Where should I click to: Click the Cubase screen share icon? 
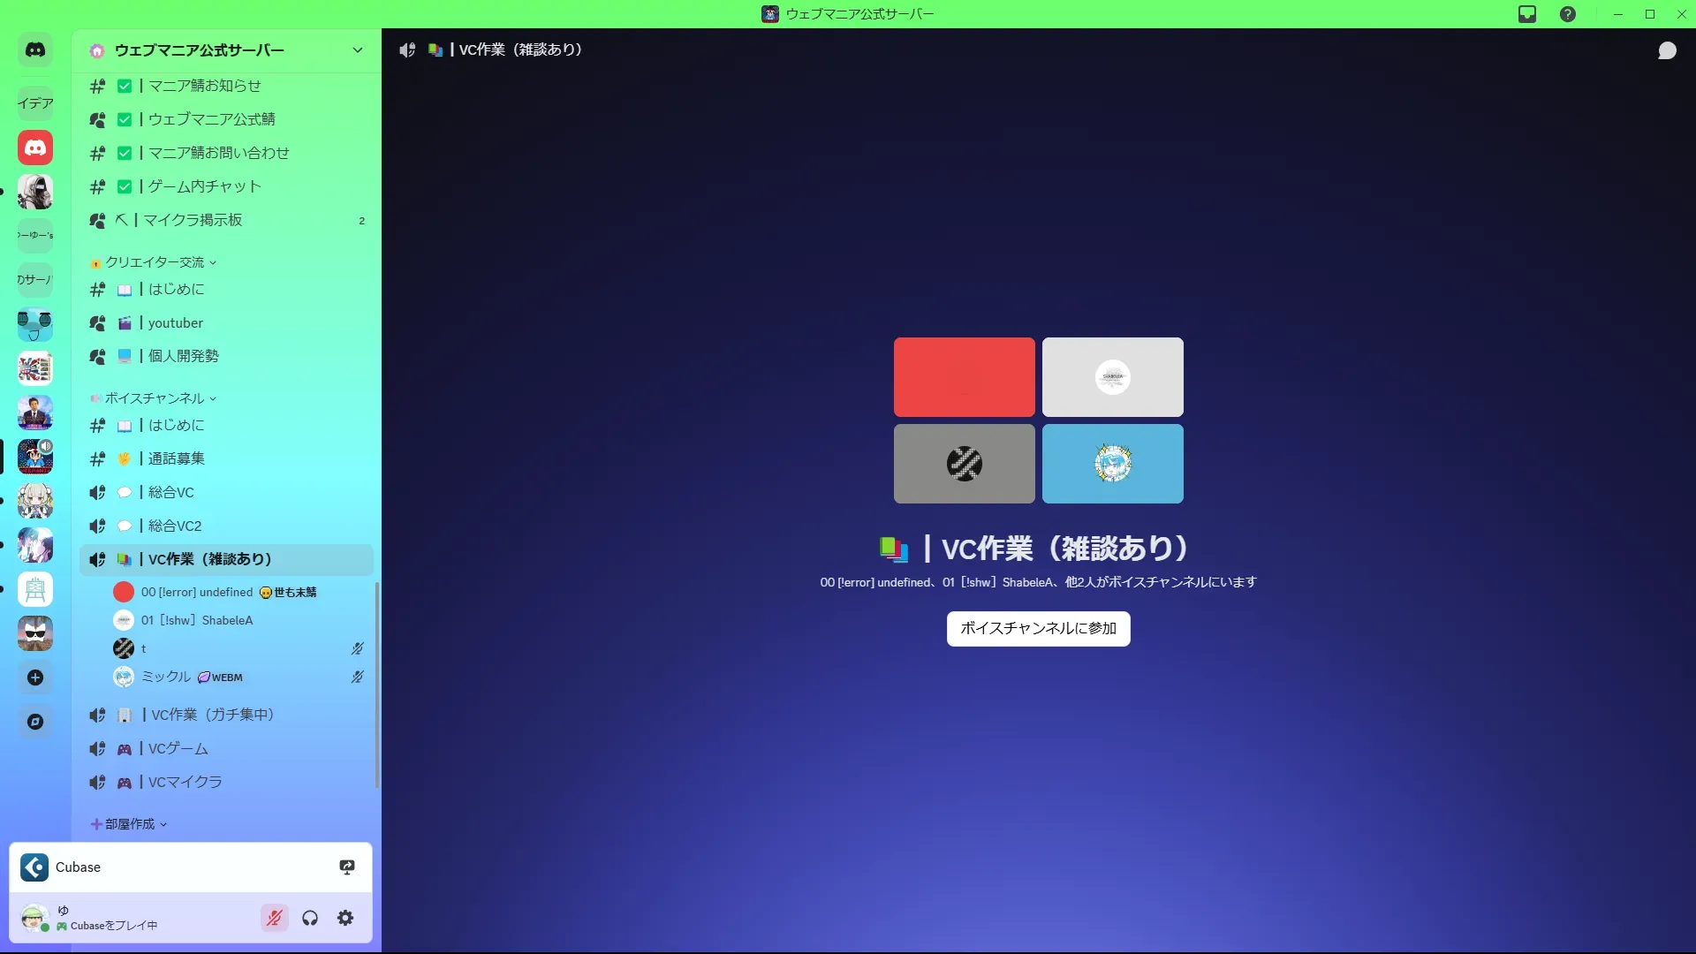(x=347, y=867)
